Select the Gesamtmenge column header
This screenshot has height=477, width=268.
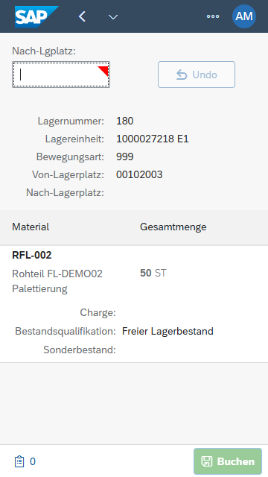(173, 227)
